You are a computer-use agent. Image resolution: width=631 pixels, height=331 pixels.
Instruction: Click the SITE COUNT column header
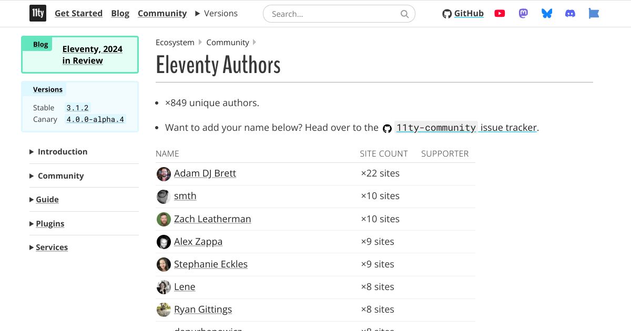click(x=384, y=154)
